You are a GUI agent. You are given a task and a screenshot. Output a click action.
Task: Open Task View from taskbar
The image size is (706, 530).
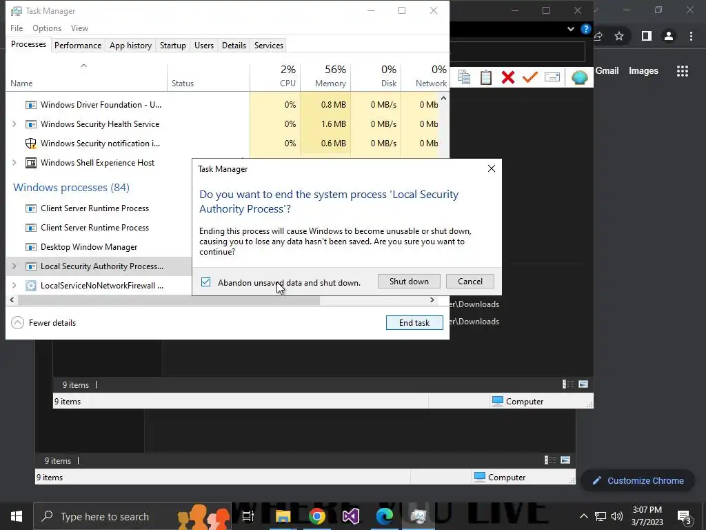(x=248, y=516)
